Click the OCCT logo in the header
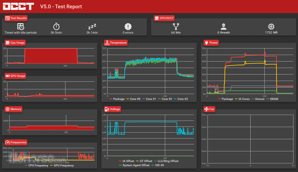This screenshot has width=298, height=172. [x=18, y=6]
